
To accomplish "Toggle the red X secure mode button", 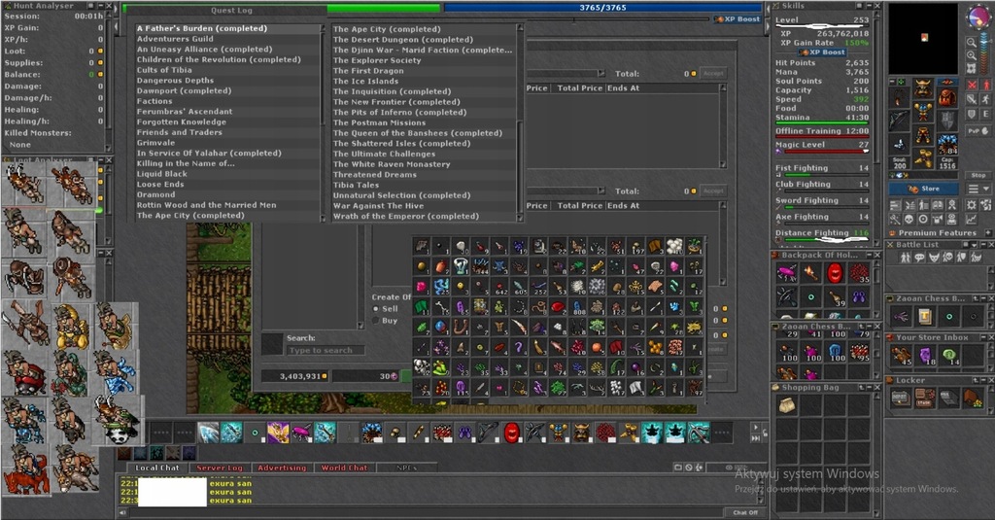I will pos(972,85).
